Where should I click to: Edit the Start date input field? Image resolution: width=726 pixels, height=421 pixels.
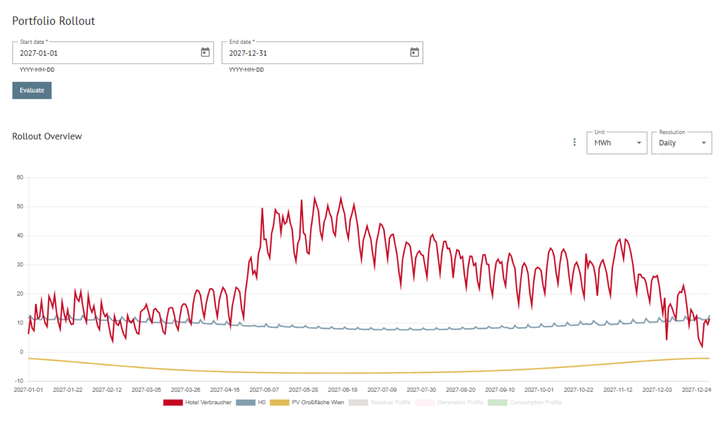(105, 53)
